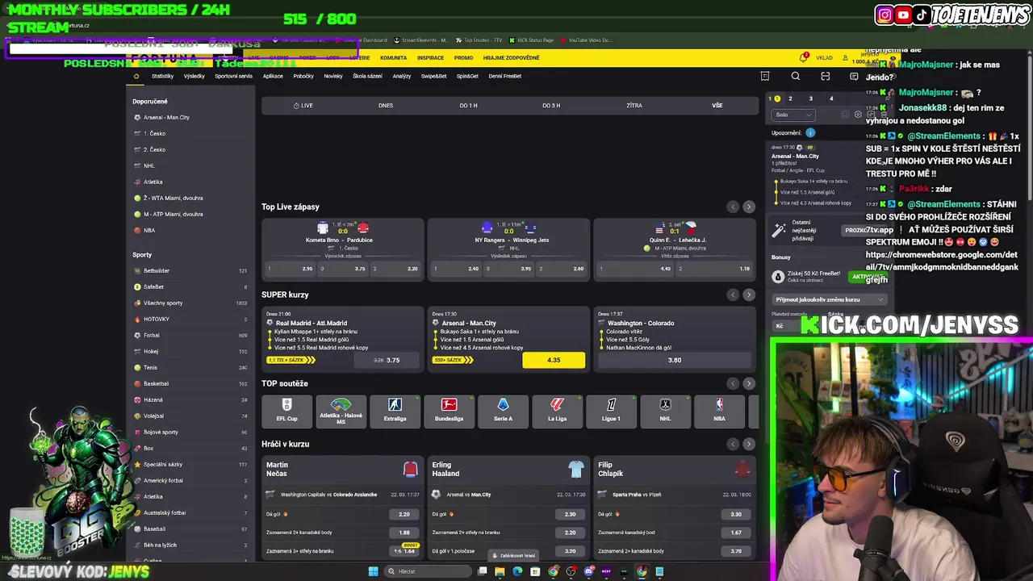The width and height of the screenshot is (1033, 581).
Task: Click the search magnifier icon in Fortuna header
Action: coord(796,76)
